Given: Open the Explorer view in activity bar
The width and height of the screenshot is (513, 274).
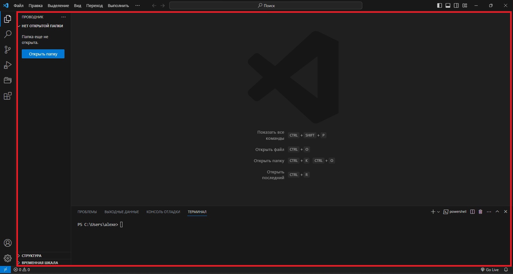Looking at the screenshot, I should (8, 19).
